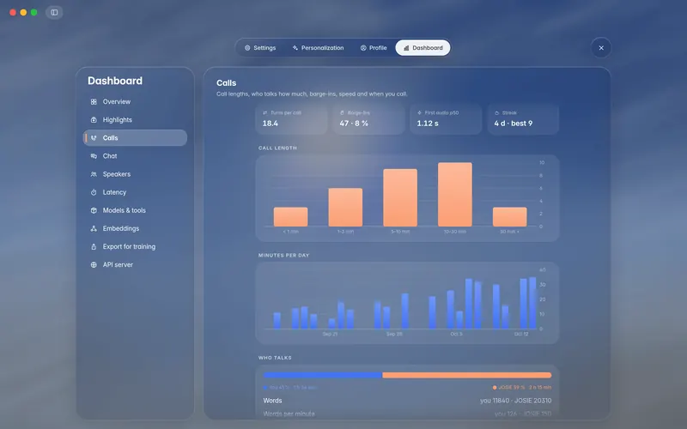
Task: Close the dashboard with the X button
Action: [x=601, y=48]
